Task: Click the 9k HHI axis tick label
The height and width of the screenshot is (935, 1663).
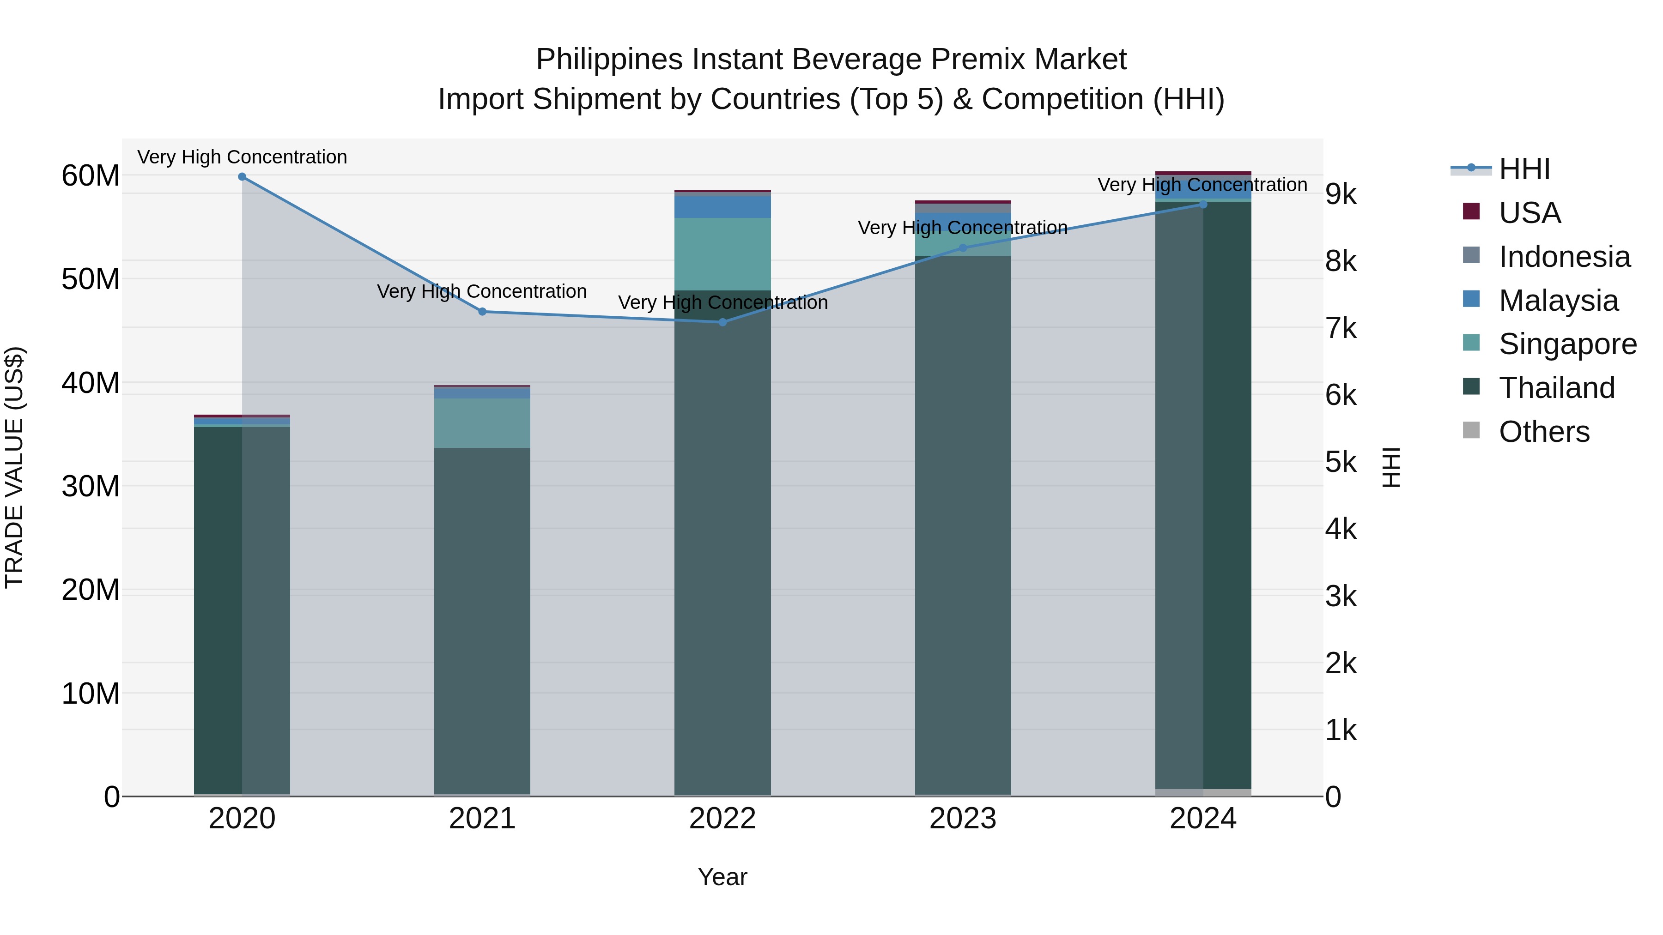Action: click(x=1341, y=194)
